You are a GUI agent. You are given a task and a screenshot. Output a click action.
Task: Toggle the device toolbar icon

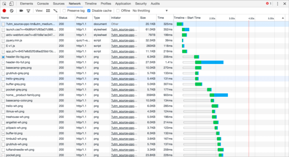[11, 3]
